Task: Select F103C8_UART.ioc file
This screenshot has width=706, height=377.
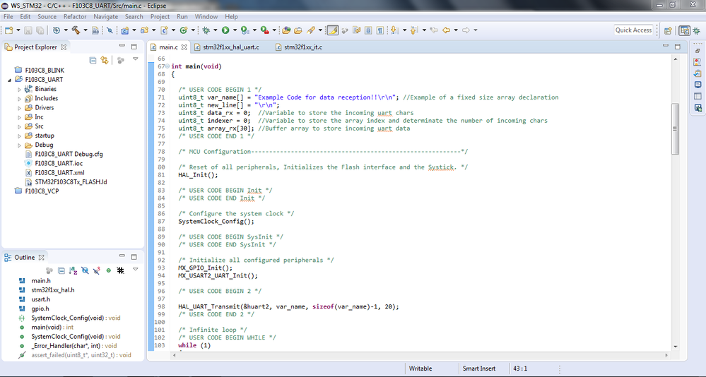Action: click(x=59, y=163)
